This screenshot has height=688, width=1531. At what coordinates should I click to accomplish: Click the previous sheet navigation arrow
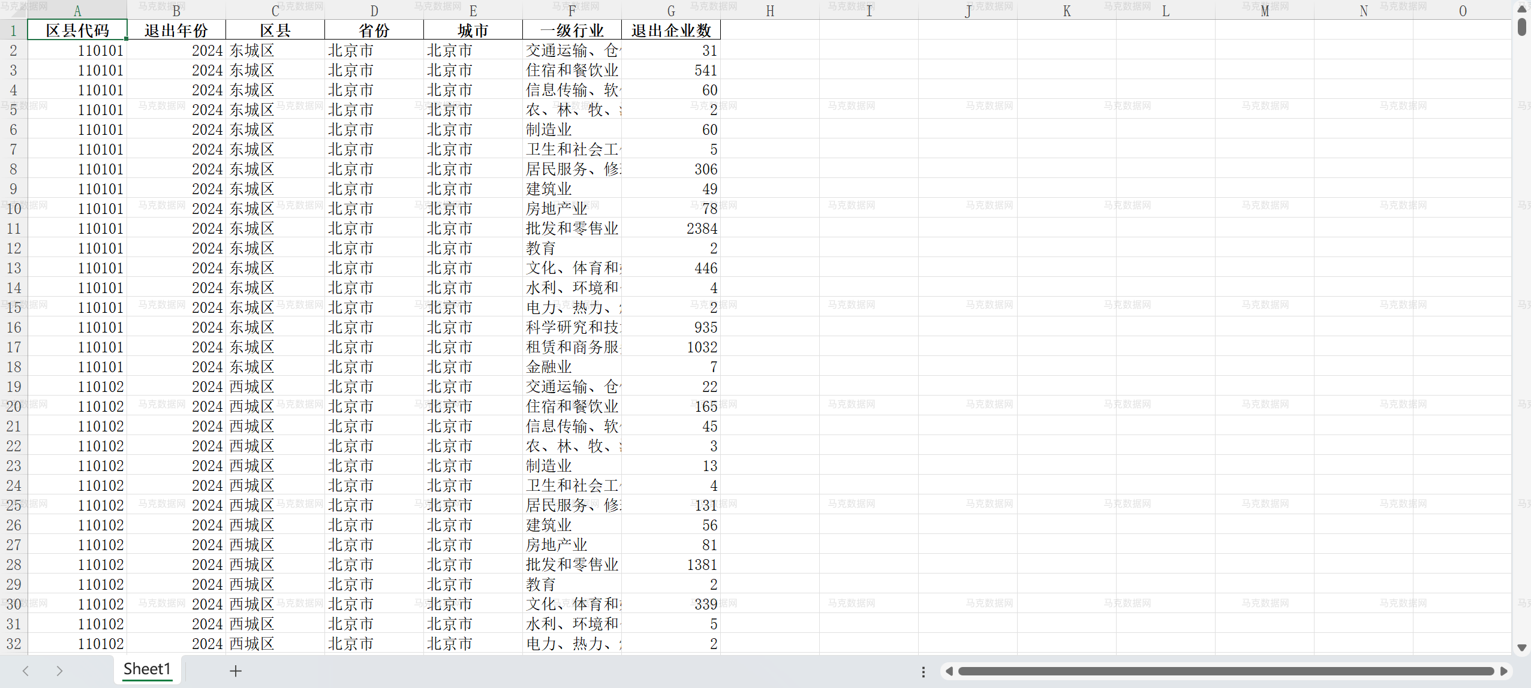coord(25,671)
